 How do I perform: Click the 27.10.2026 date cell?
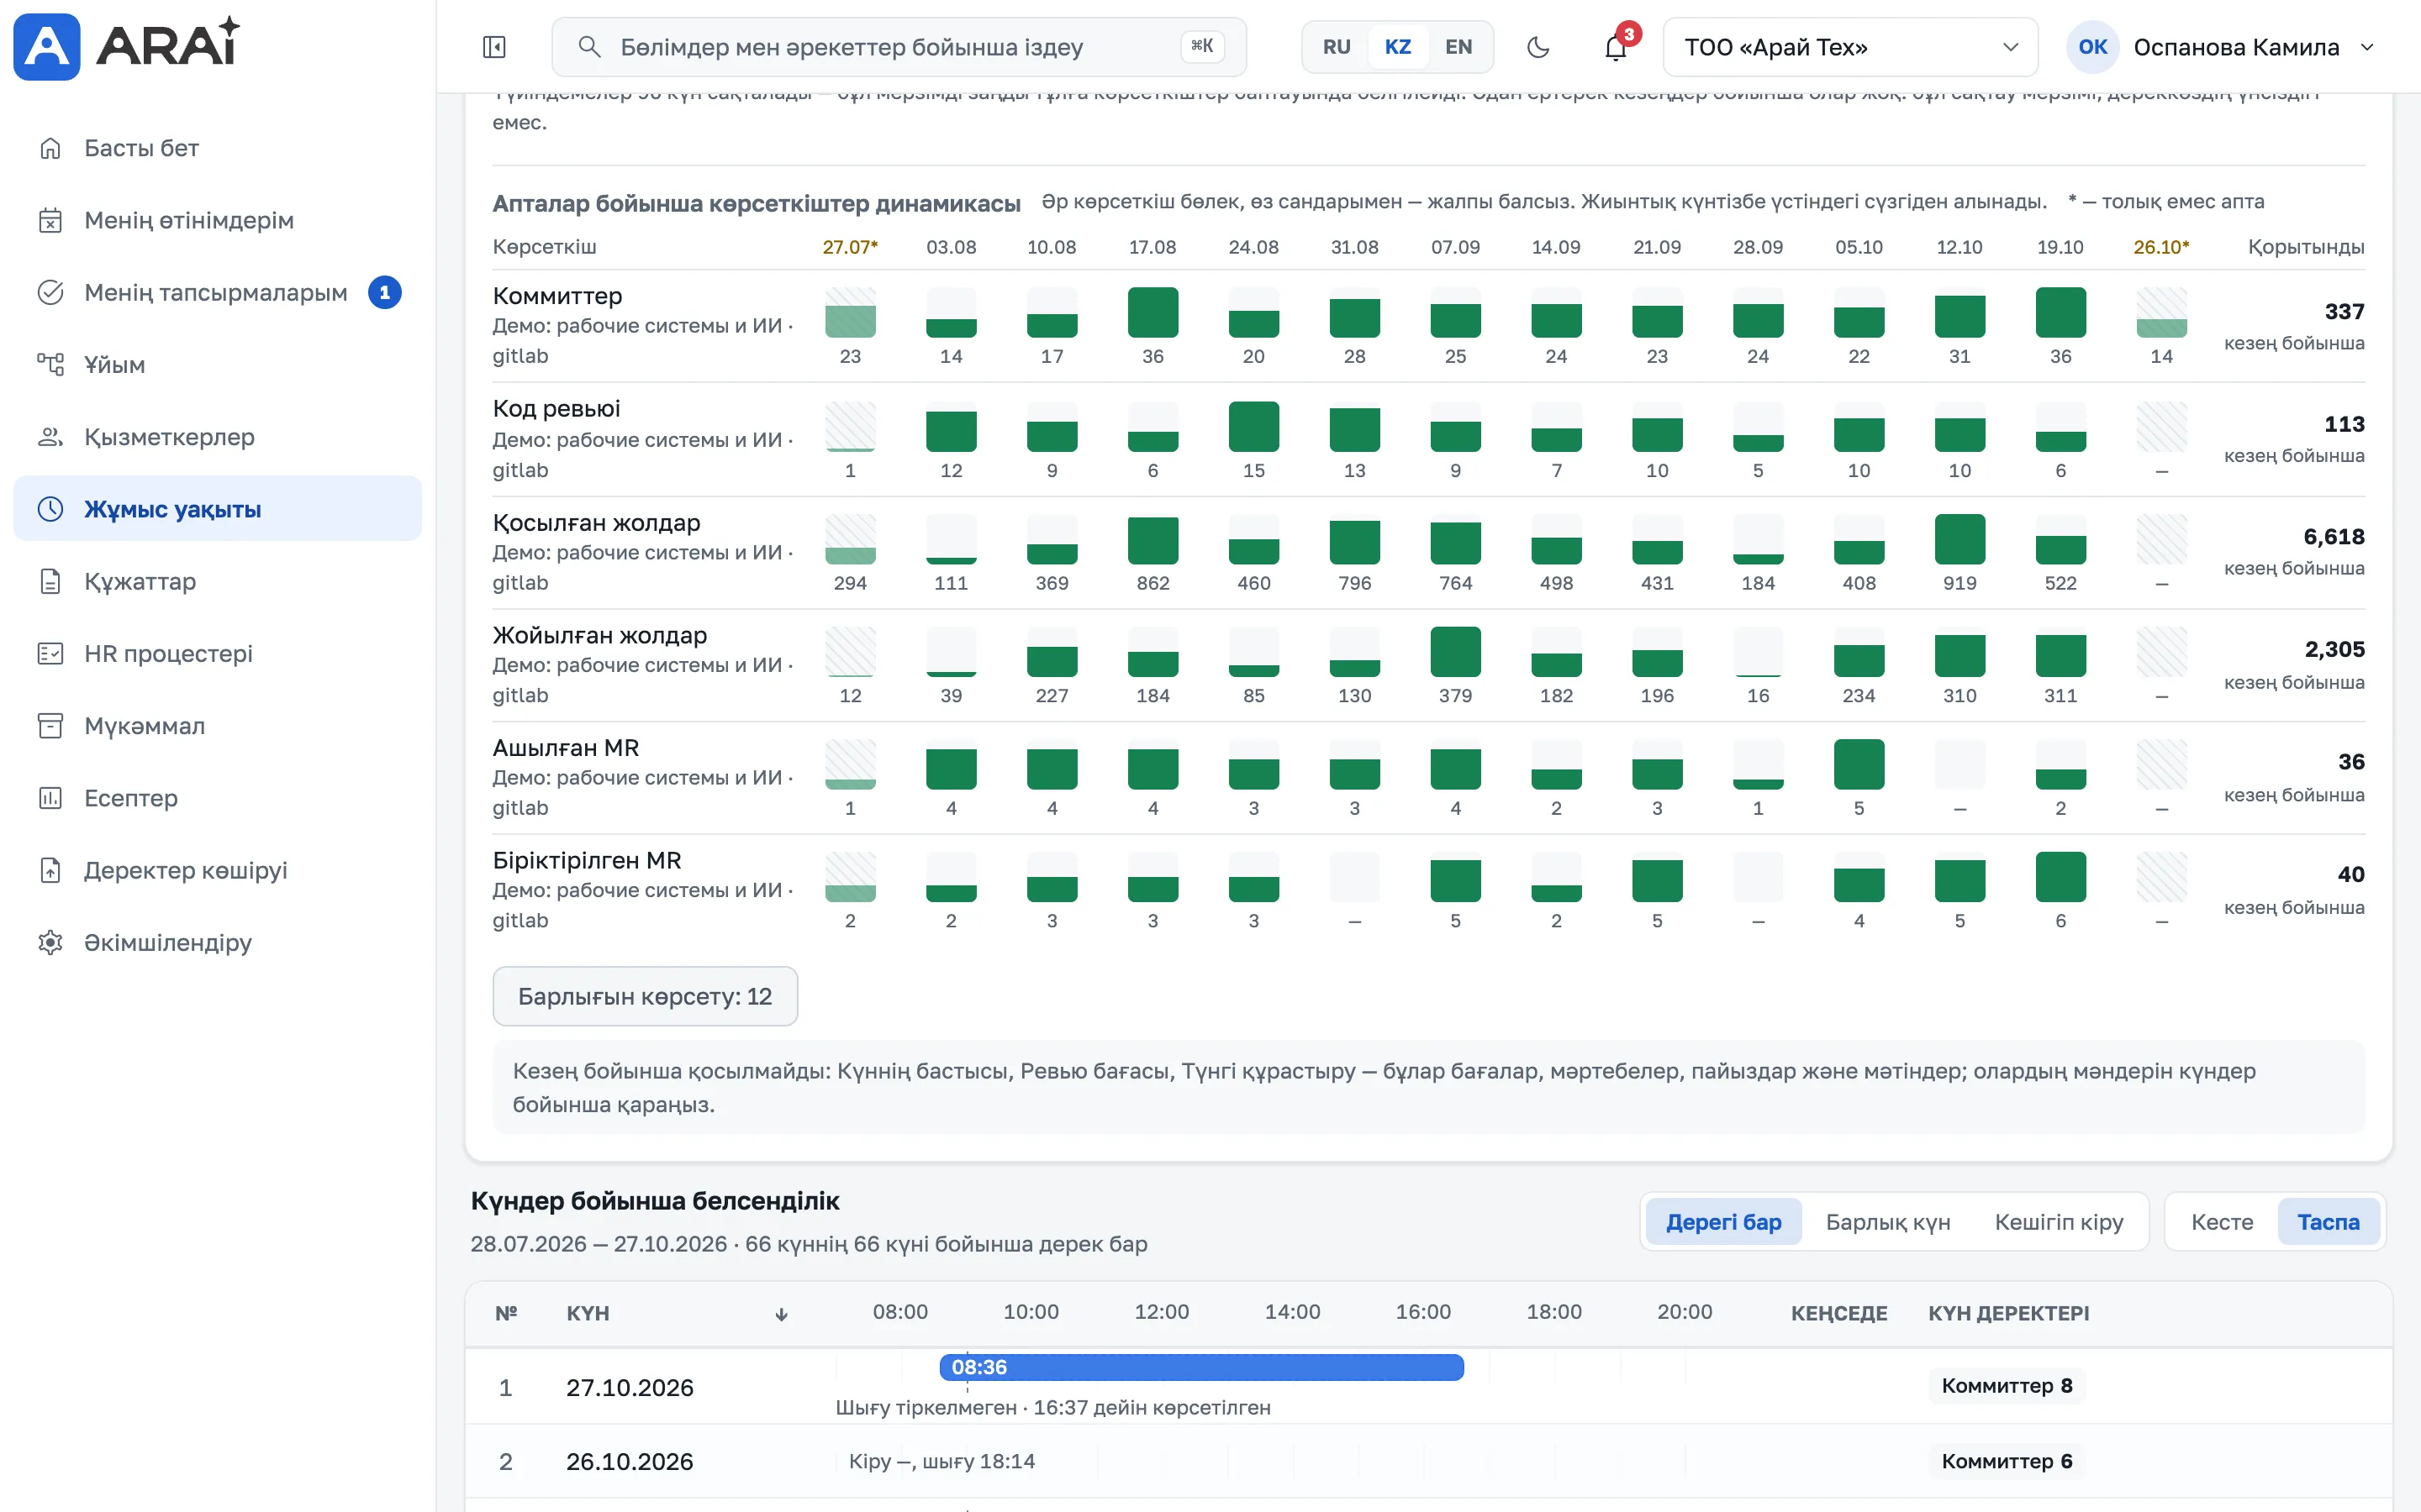630,1388
